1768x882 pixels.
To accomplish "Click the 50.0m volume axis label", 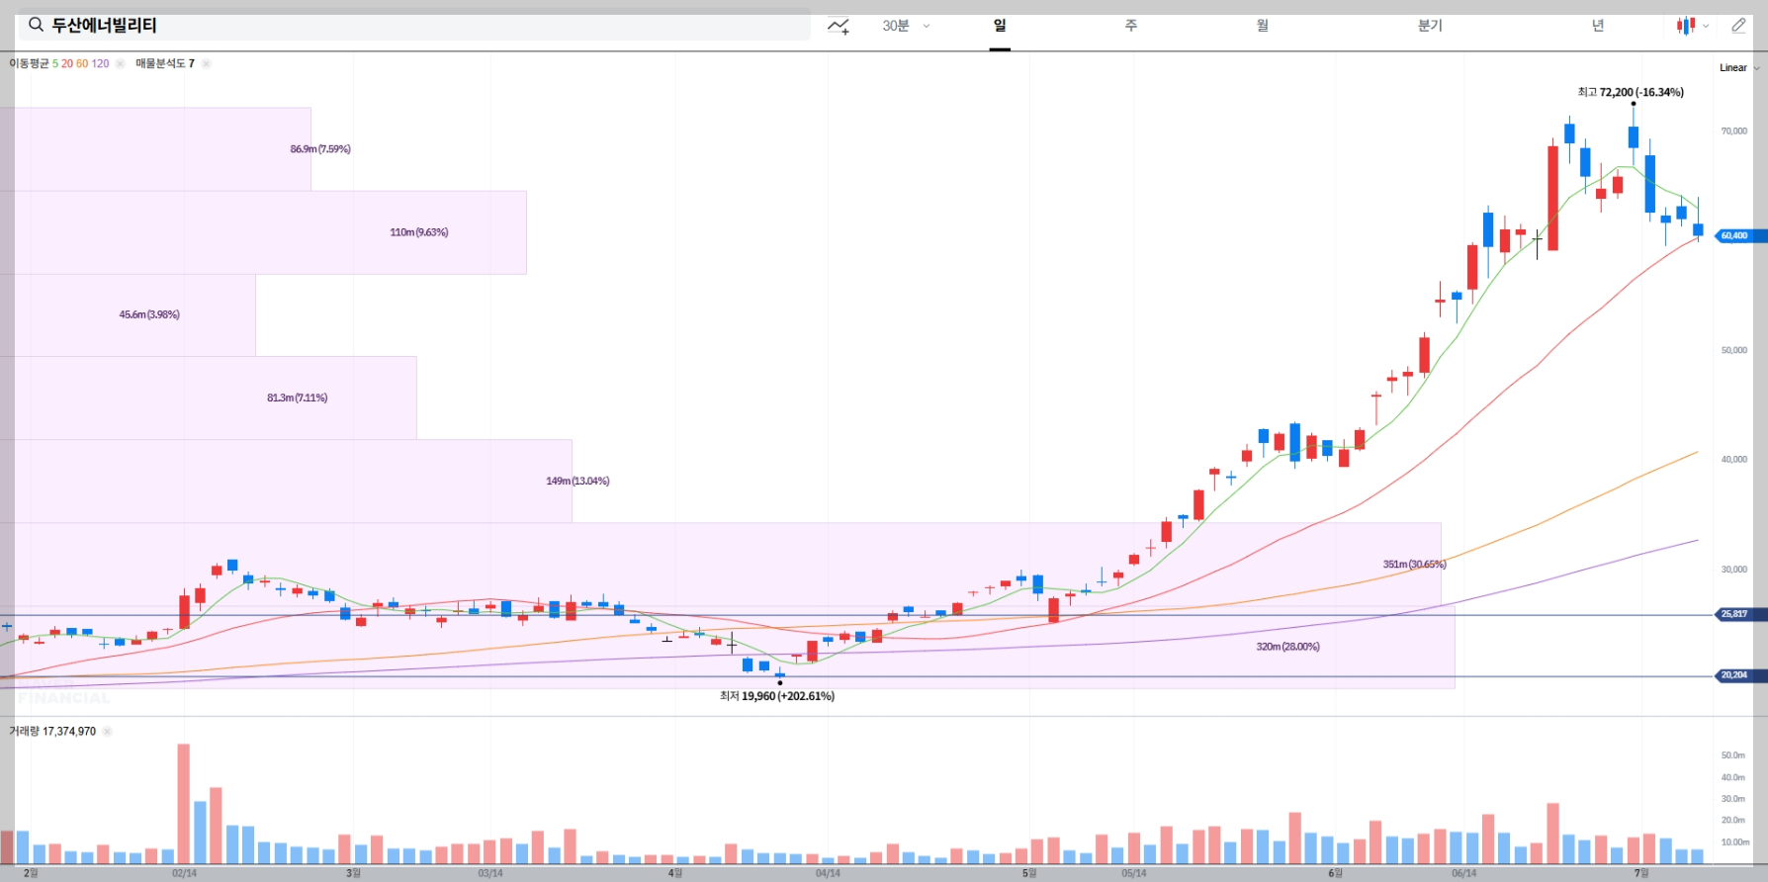I will (x=1733, y=755).
